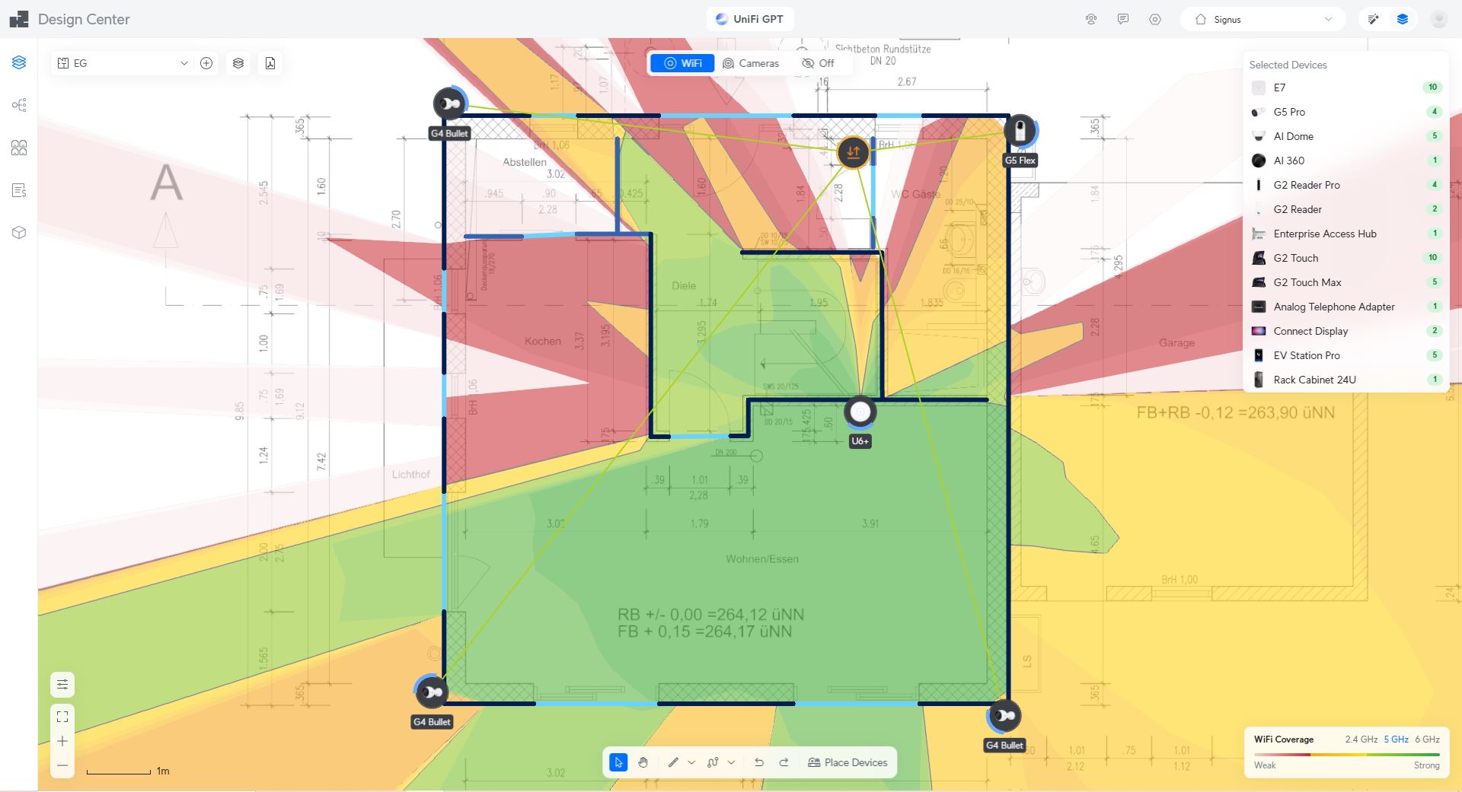1462x792 pixels.
Task: Select Analog Telephone Adapter row
Action: (1346, 307)
